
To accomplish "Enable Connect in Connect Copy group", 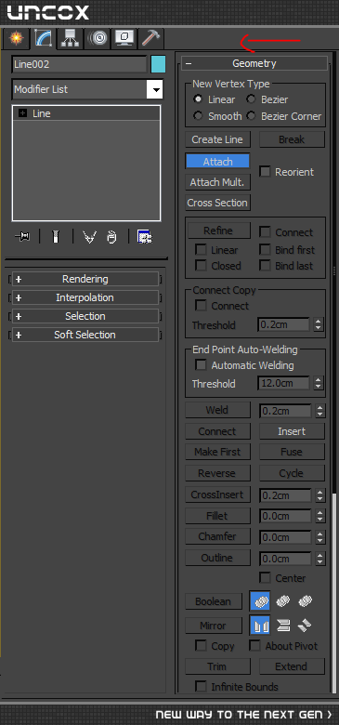I will pos(201,306).
